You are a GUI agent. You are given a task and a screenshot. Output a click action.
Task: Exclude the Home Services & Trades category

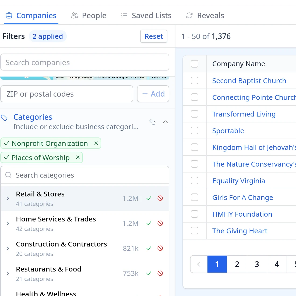pyautogui.click(x=160, y=223)
